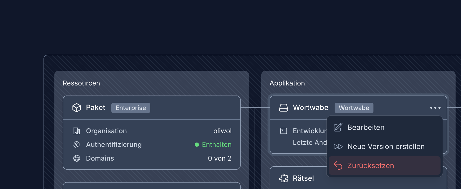Screen dimensions: 461x189
Task: Select Bearbeiten from the context menu
Action: (x=366, y=127)
